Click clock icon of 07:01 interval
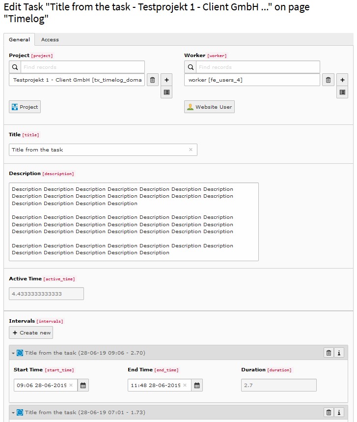Screen dimensions: 357x422 click(x=20, y=412)
